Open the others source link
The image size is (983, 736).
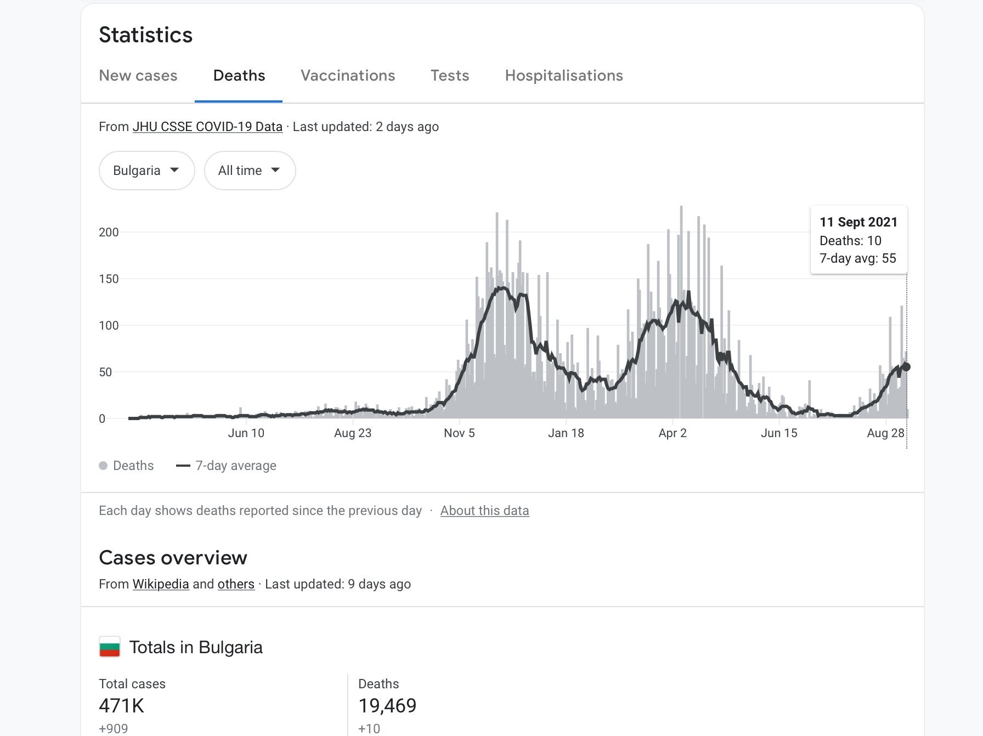coord(236,584)
